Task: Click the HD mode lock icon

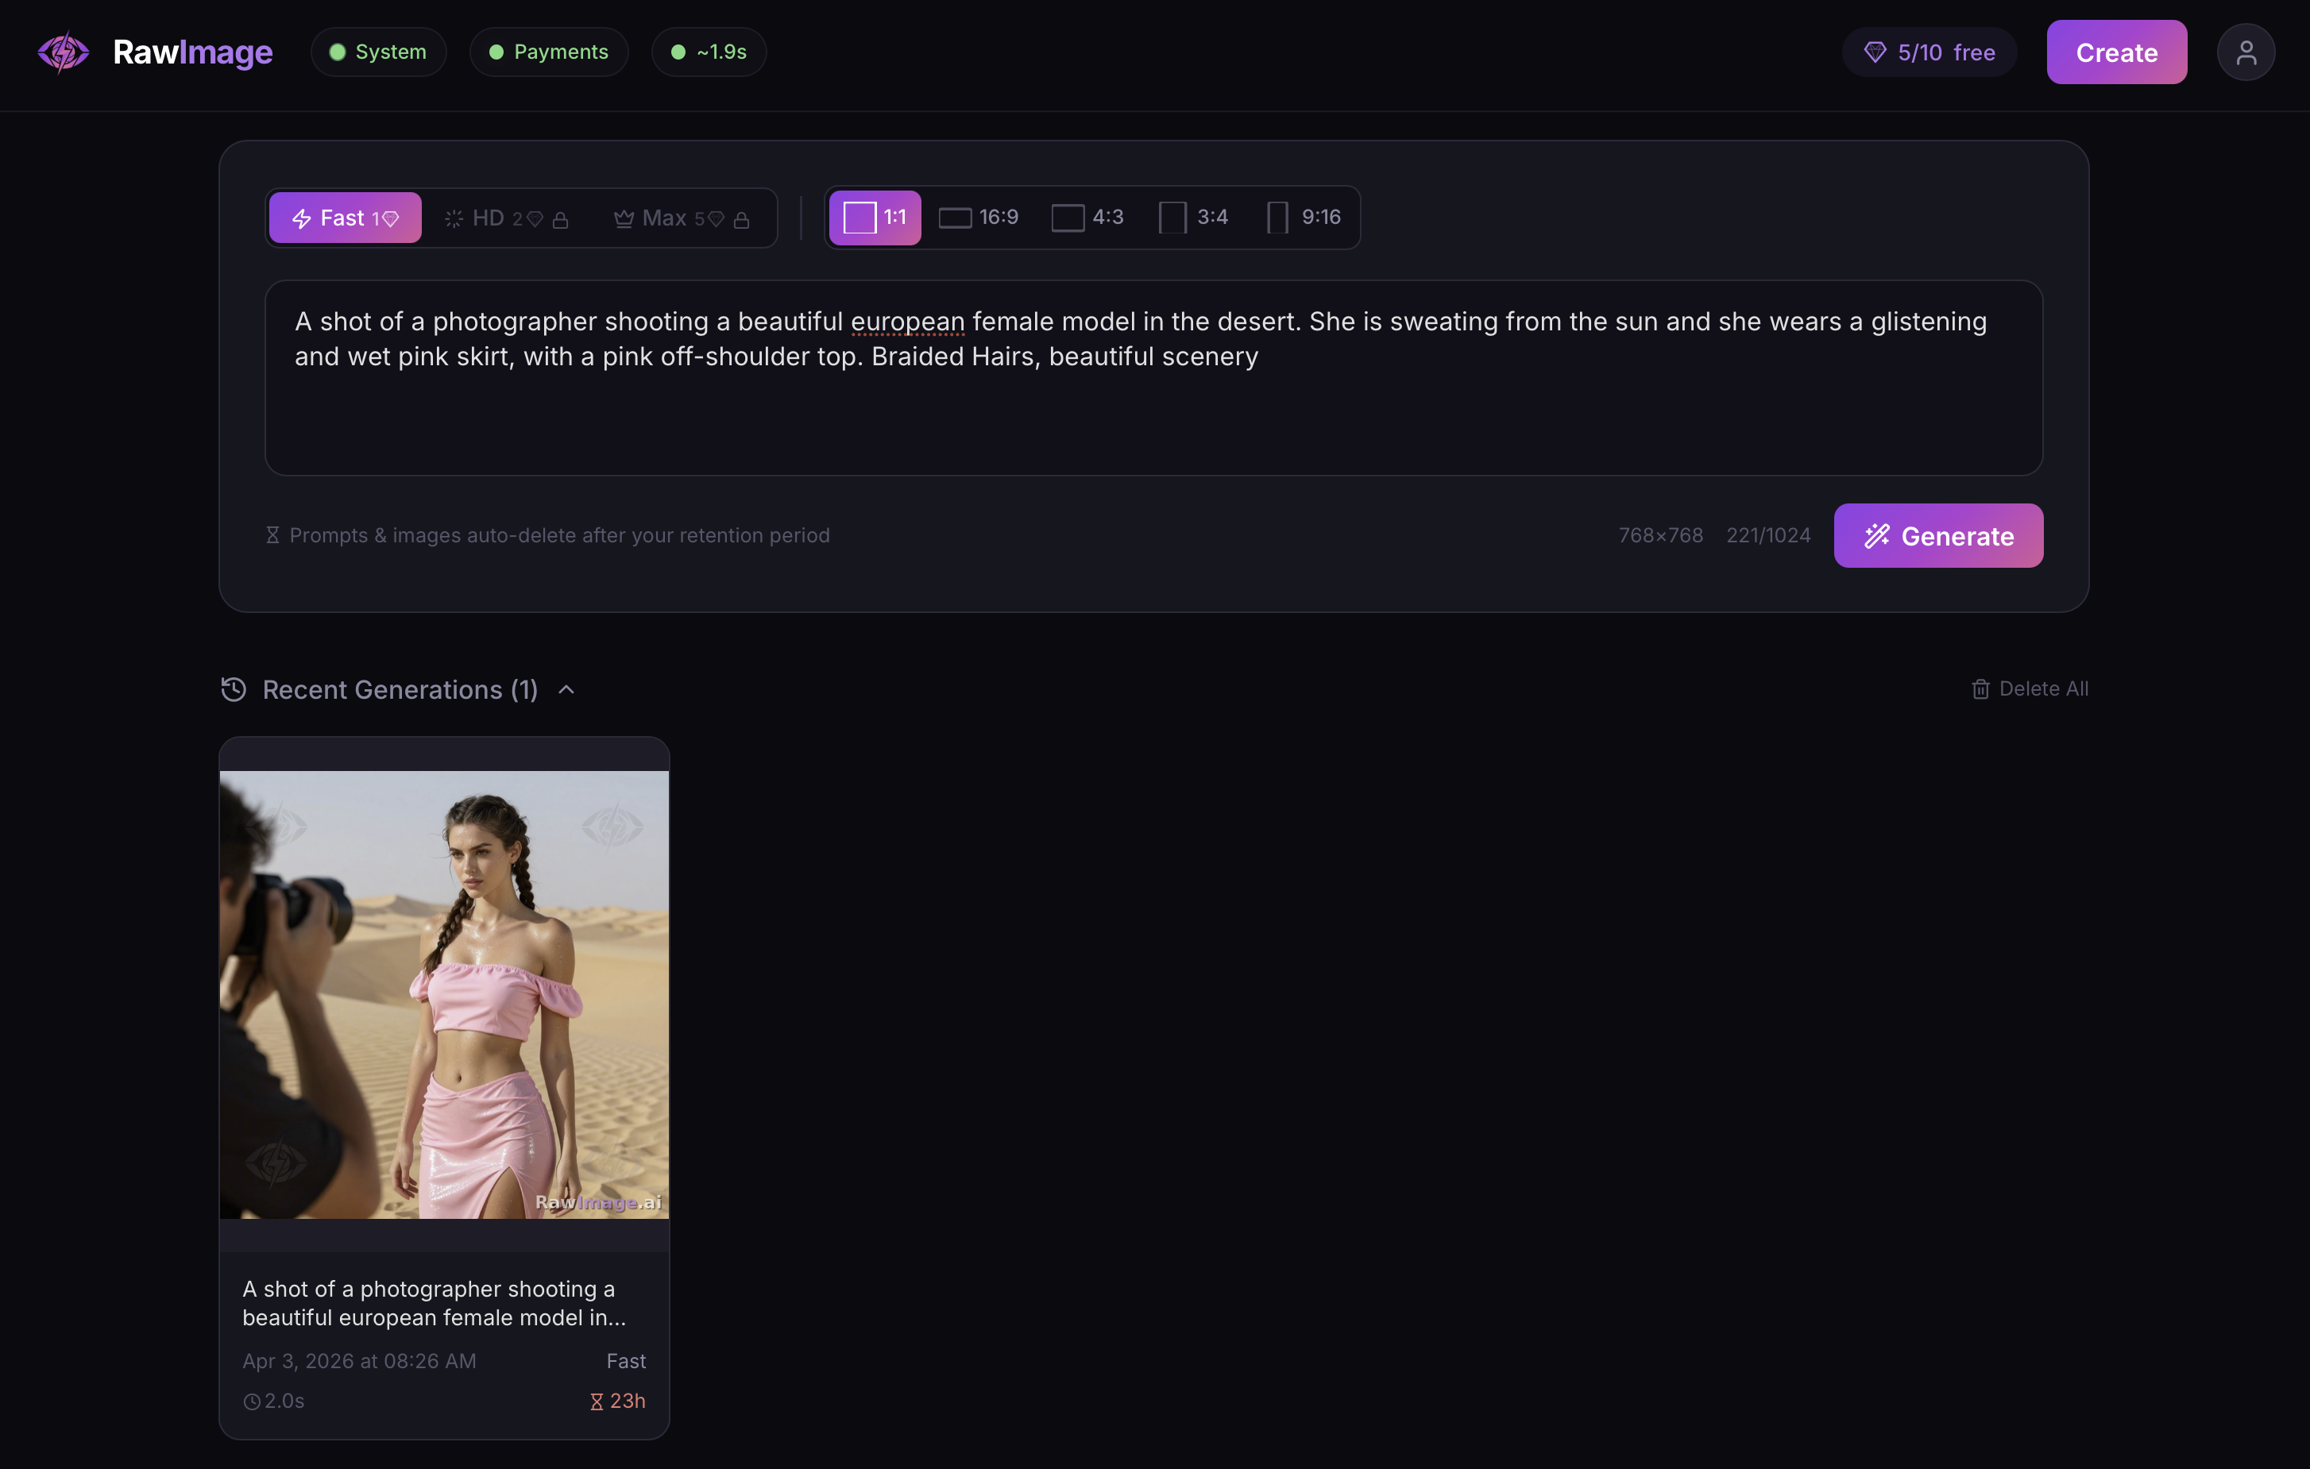Action: (561, 220)
